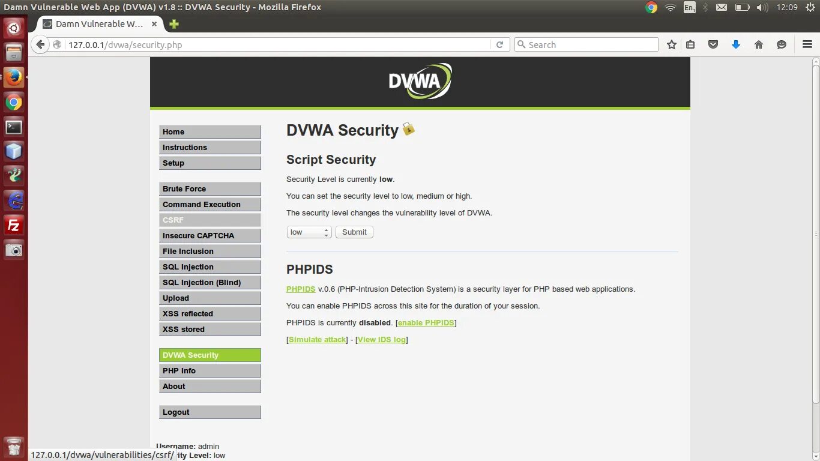Viewport: 820px width, 461px height.
Task: Bookmark this page with the star icon
Action: (672, 44)
